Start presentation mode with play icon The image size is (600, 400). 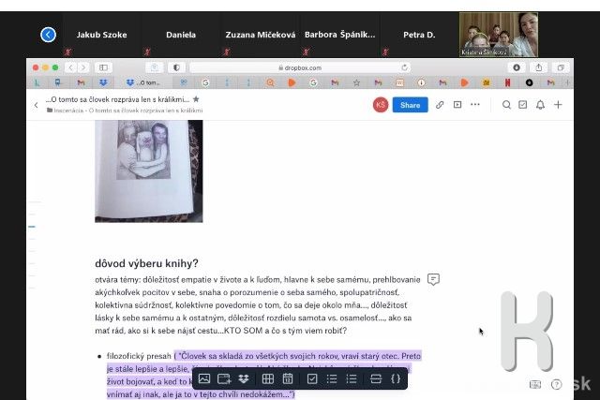click(457, 105)
